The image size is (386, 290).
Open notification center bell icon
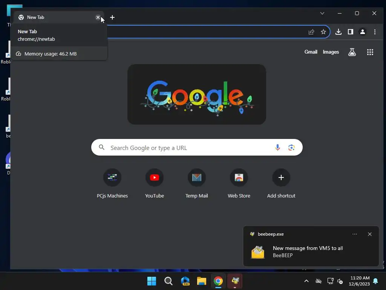point(375,281)
